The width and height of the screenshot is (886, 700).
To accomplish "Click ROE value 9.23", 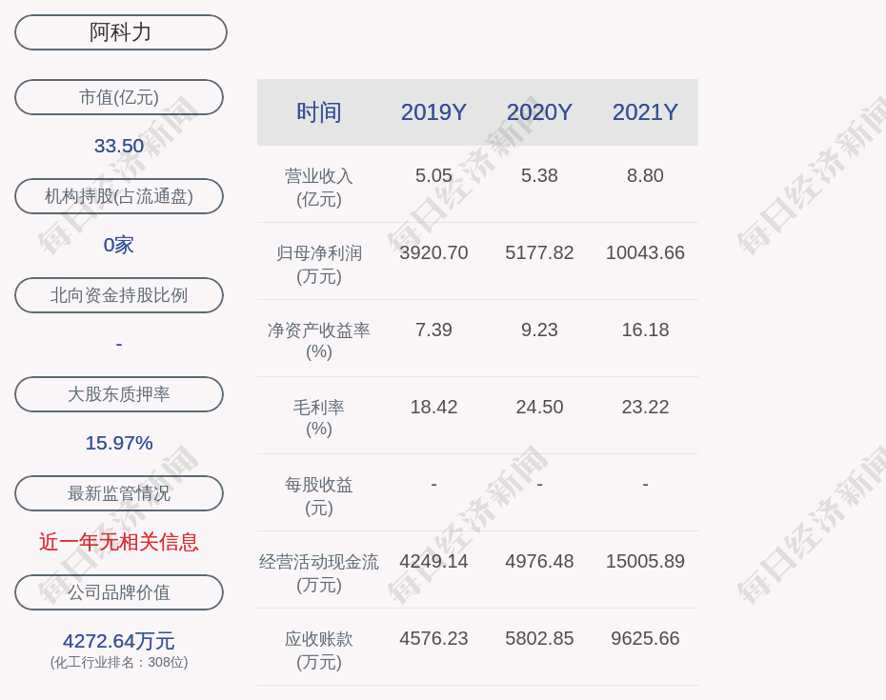I will (x=539, y=330).
